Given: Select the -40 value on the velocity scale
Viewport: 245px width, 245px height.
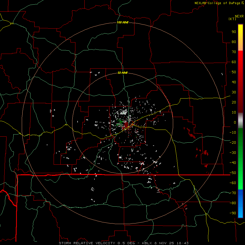Looking at the screenshot, I should [x=233, y=163].
